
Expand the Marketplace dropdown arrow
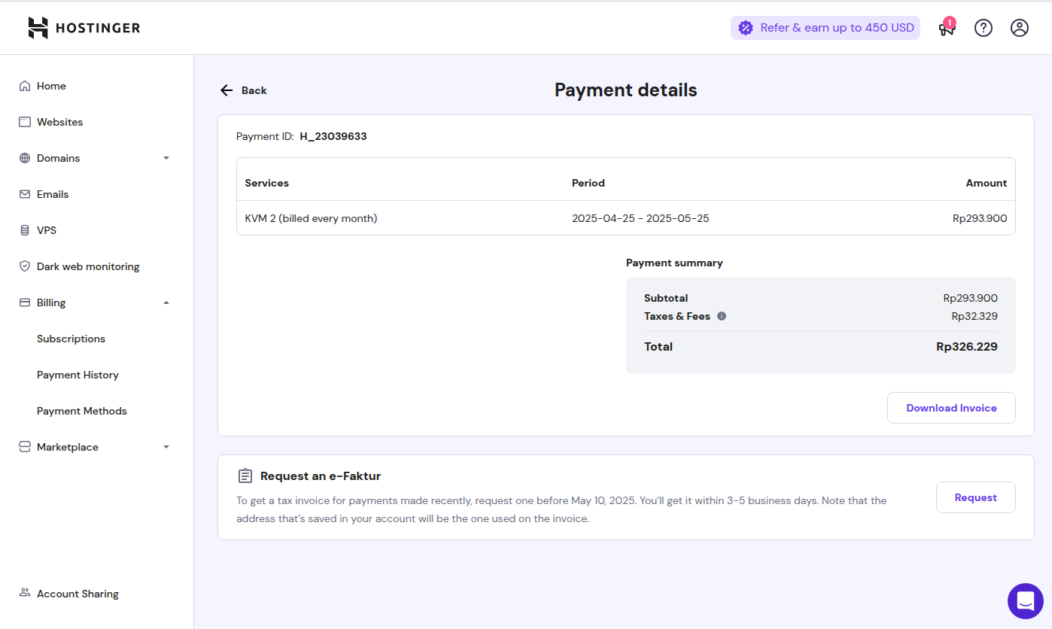click(x=166, y=447)
